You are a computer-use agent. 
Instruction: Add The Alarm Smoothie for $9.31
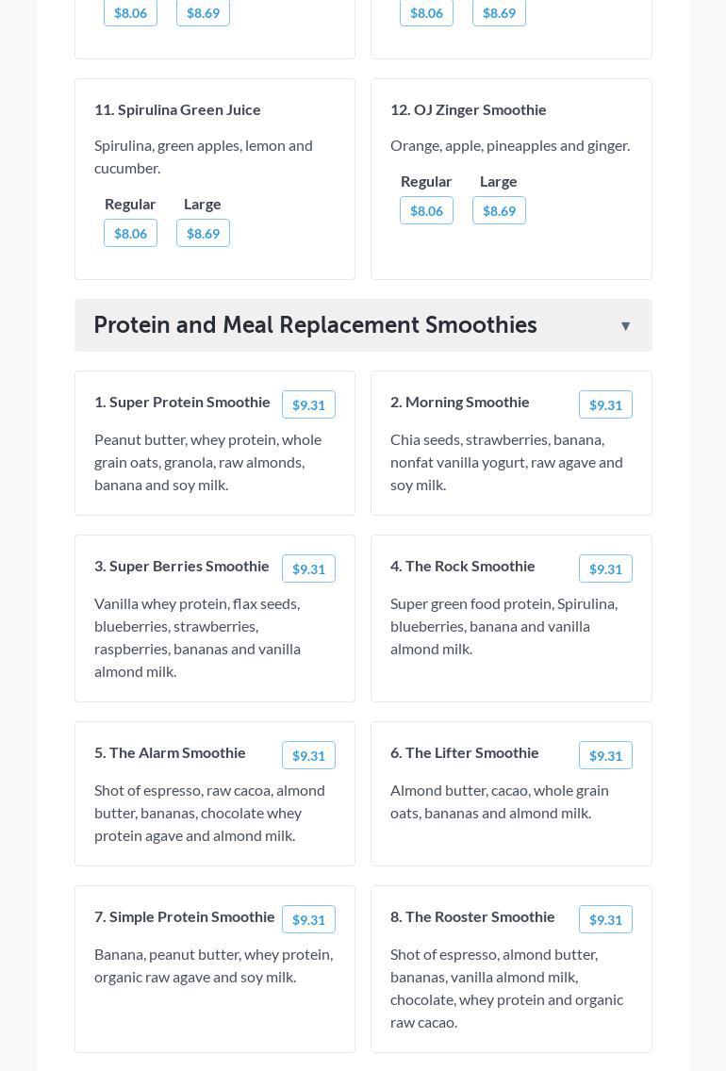click(308, 755)
